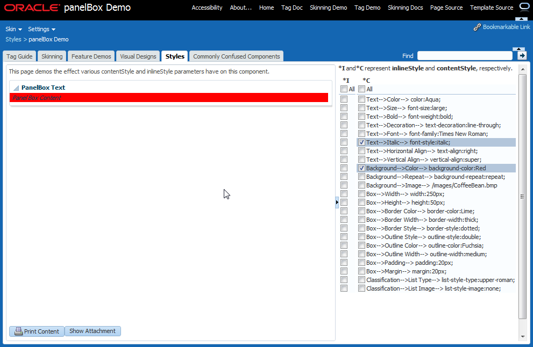This screenshot has height=347, width=533.
Task: Open the Feature Demos tab
Action: point(91,56)
